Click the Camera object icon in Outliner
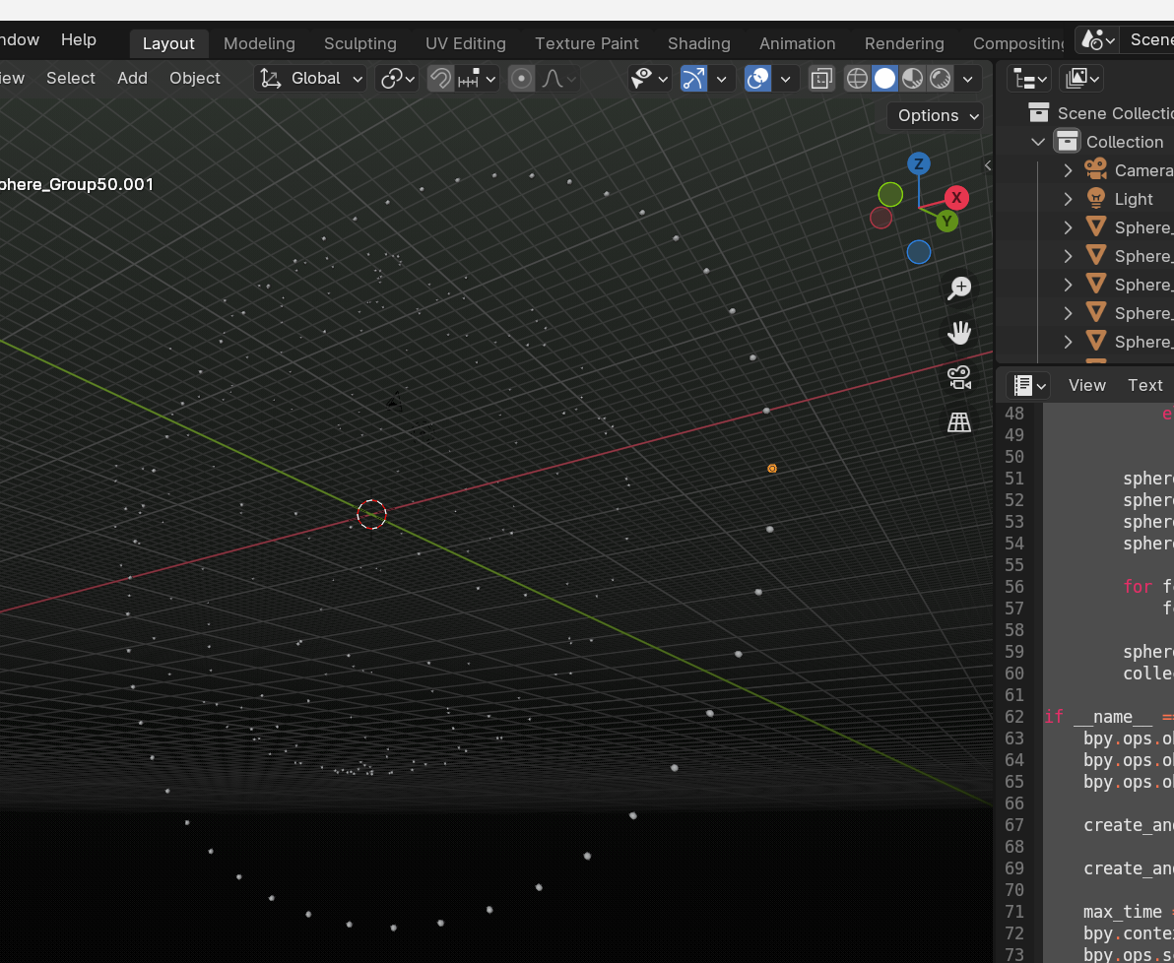The image size is (1174, 963). point(1096,169)
